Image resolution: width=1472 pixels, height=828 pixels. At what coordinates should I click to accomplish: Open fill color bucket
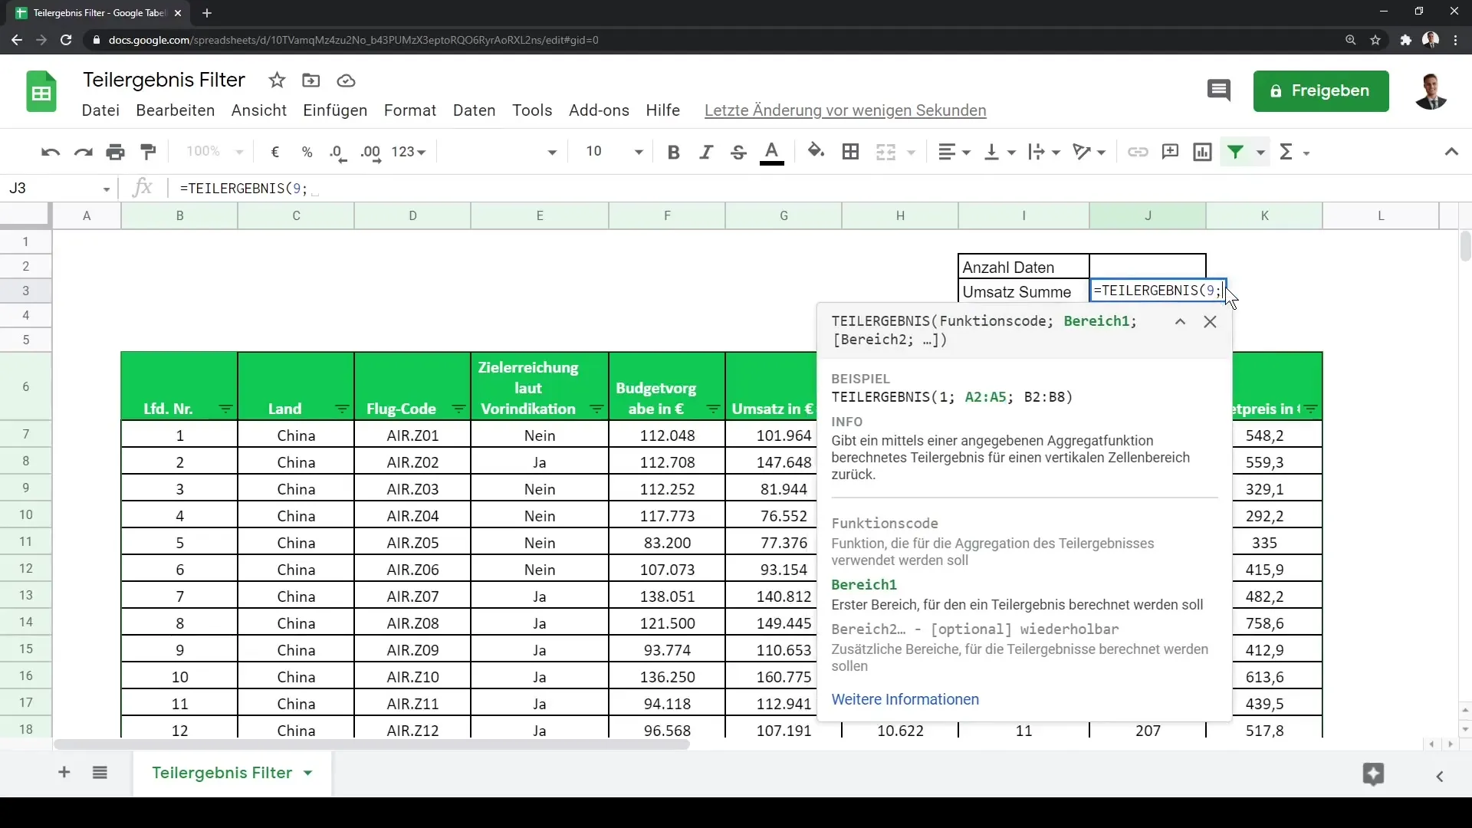816,152
